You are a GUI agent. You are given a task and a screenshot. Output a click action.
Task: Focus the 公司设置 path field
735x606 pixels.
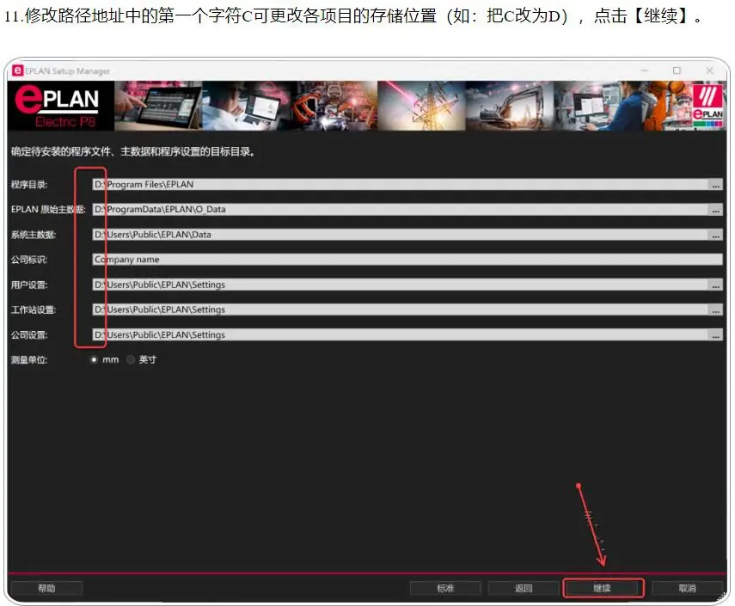[401, 335]
